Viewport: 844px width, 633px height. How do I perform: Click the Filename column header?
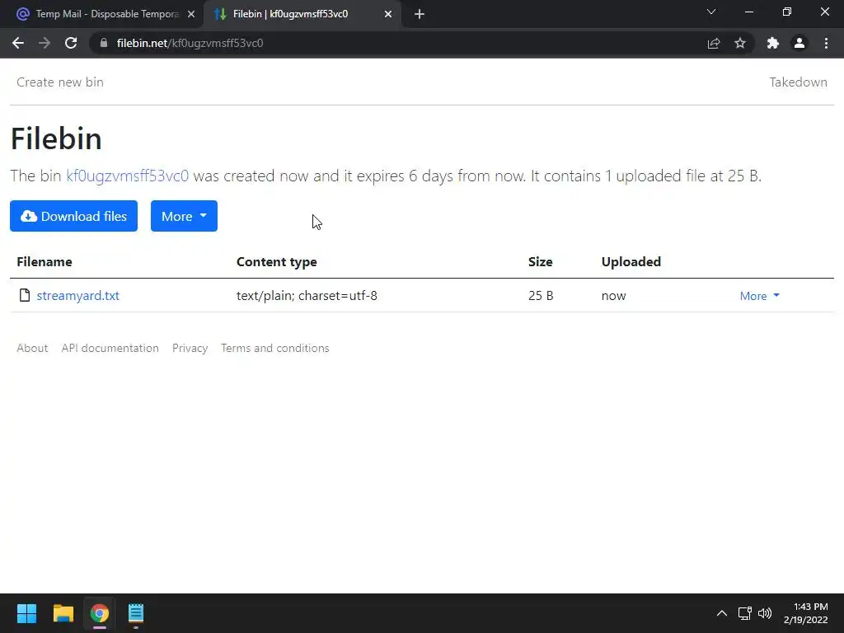[x=45, y=261]
